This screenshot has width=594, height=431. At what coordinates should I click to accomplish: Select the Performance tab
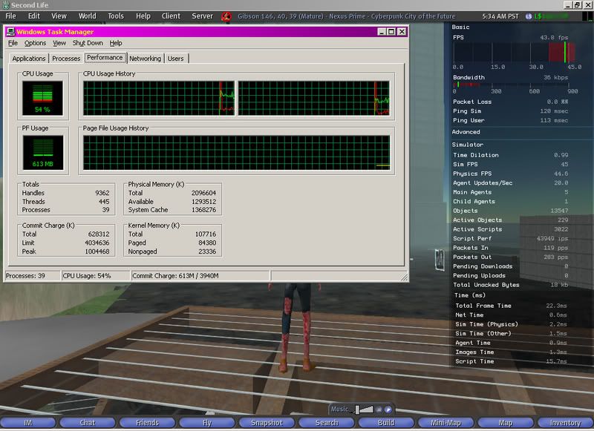click(x=105, y=58)
